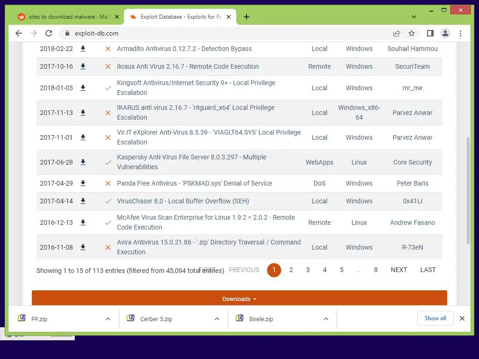This screenshot has width=479, height=359.
Task: Close the downloads shelf
Action: (x=462, y=318)
